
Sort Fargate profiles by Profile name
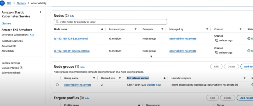point(139,105)
